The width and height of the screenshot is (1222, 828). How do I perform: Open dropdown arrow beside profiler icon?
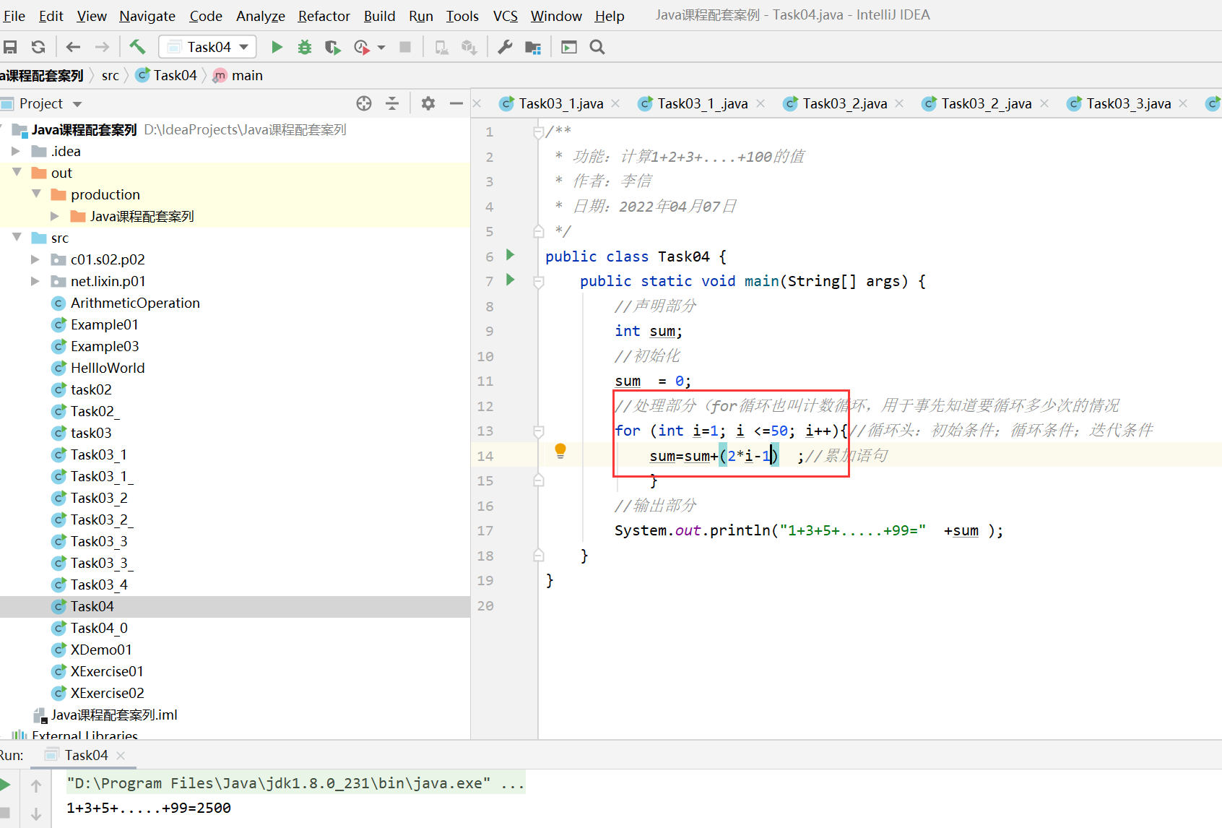pyautogui.click(x=381, y=48)
